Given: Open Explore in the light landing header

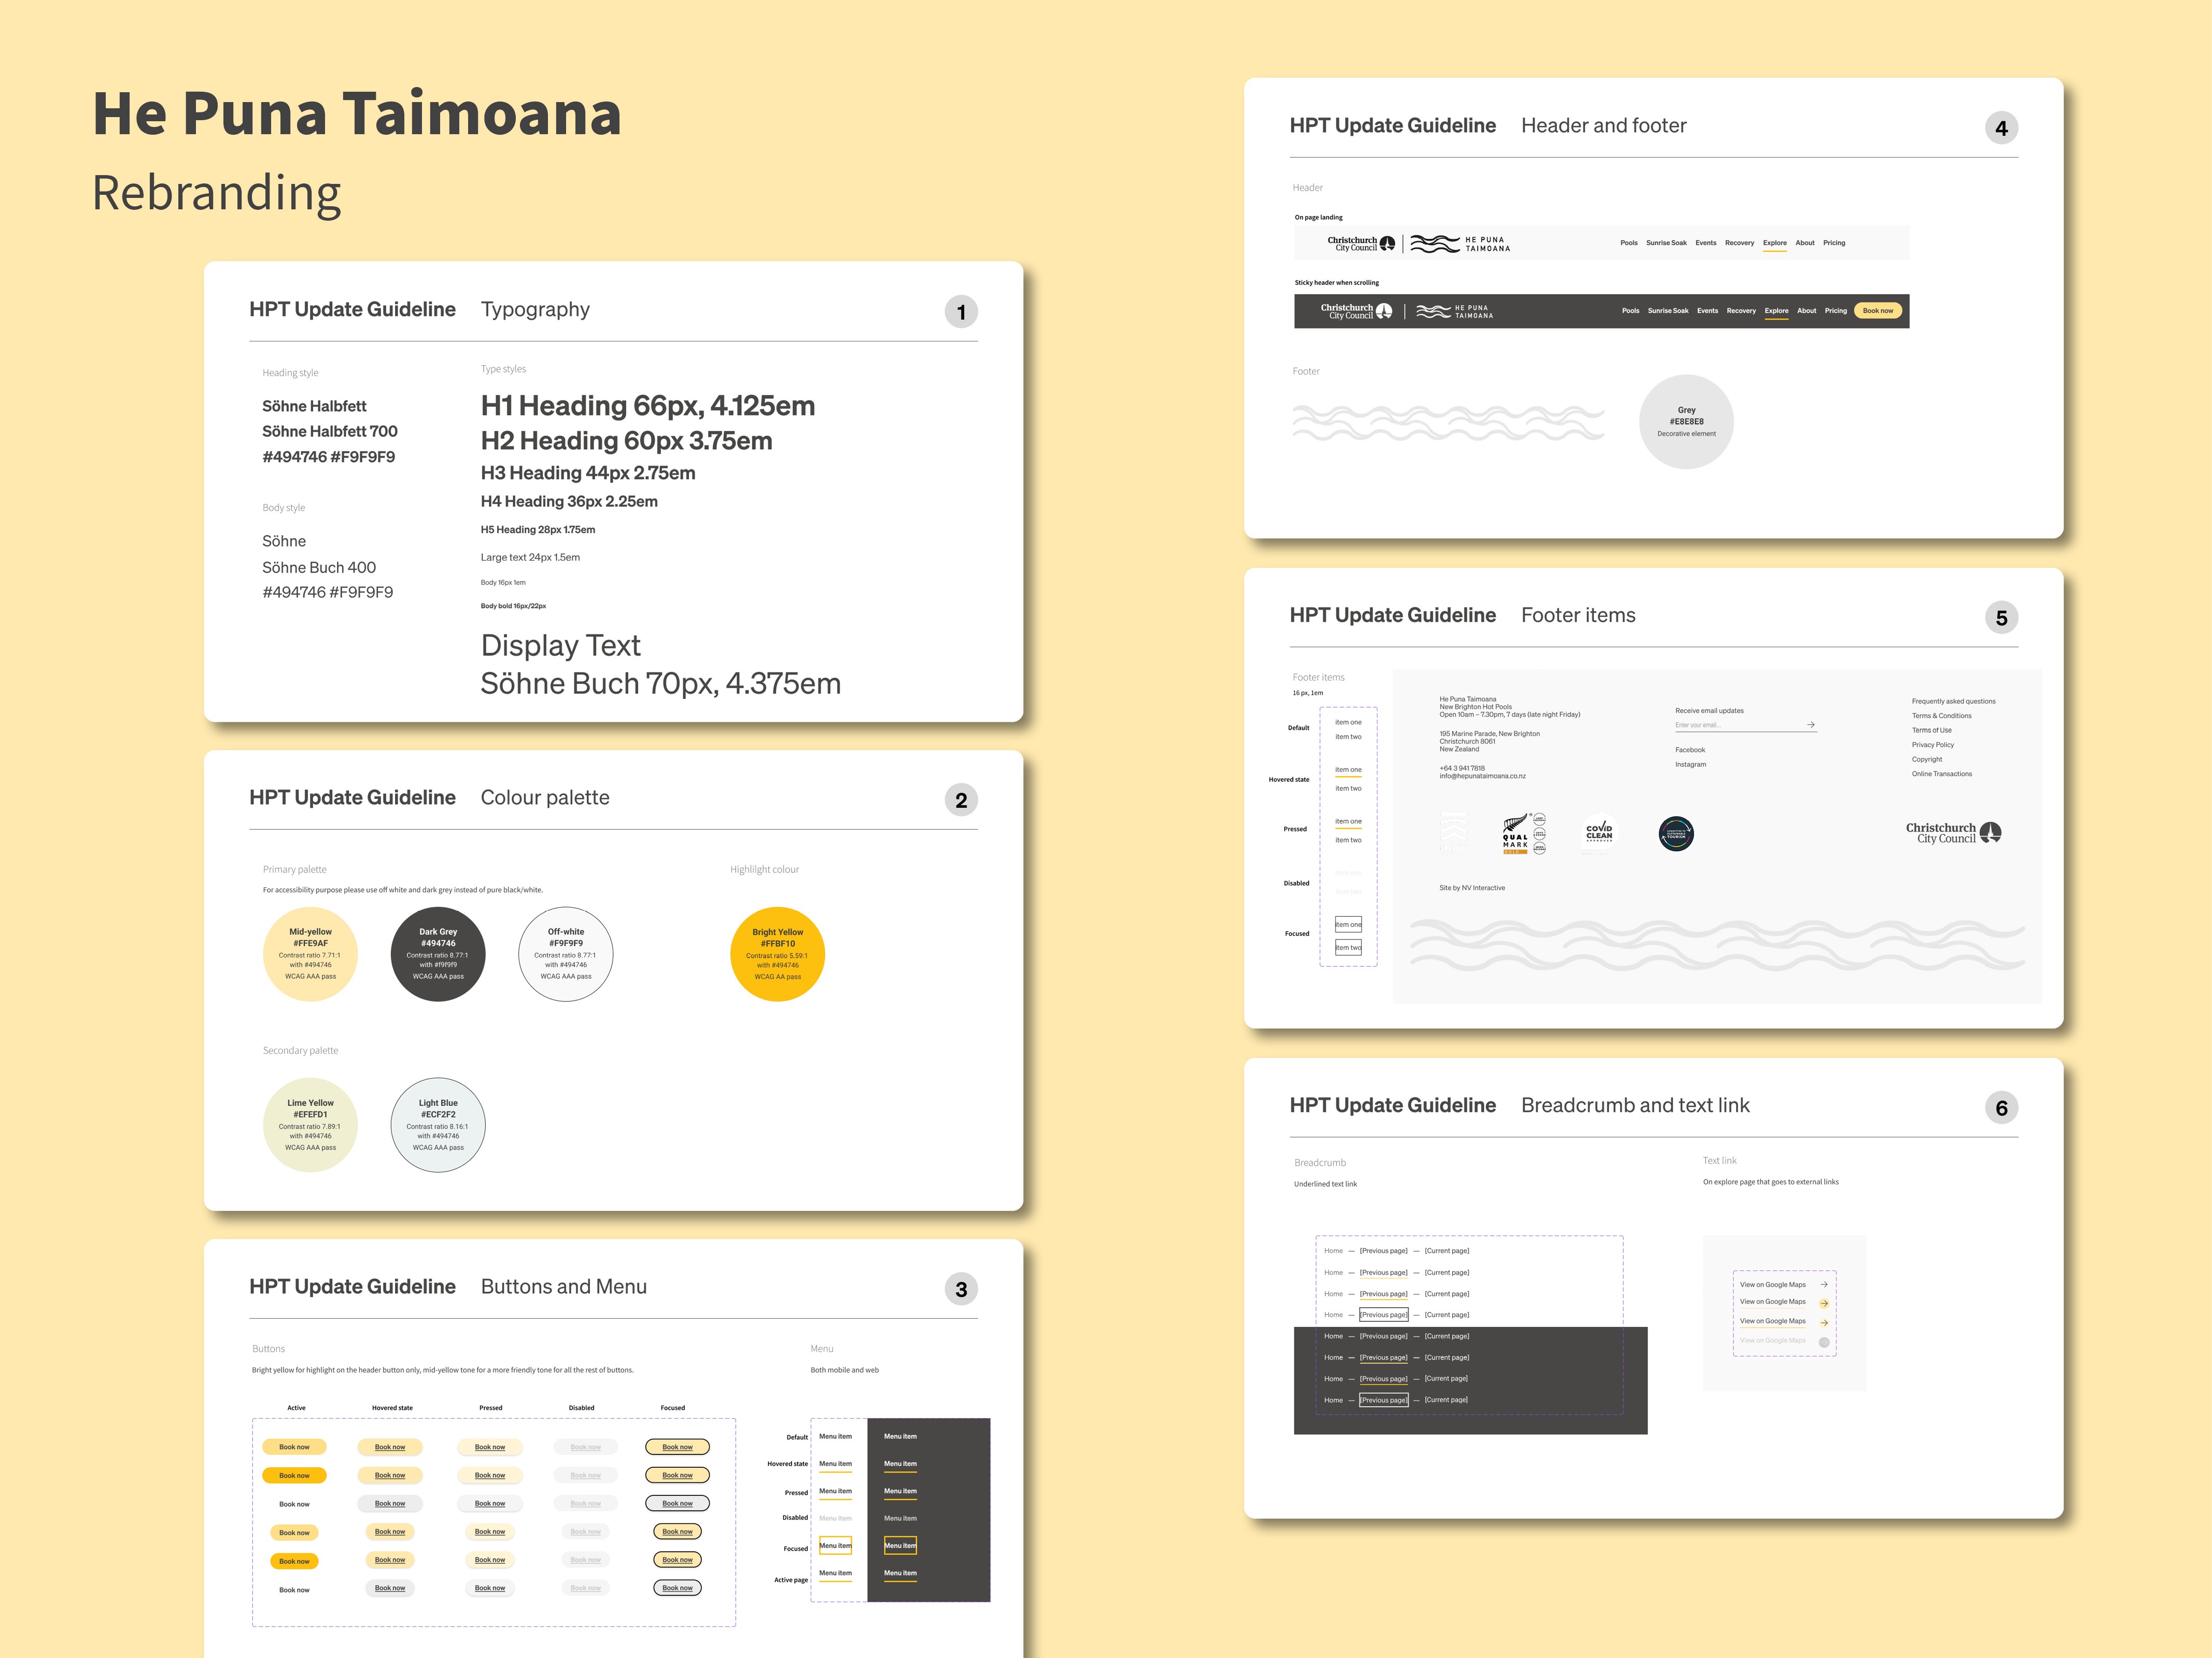Looking at the screenshot, I should coord(1775,243).
